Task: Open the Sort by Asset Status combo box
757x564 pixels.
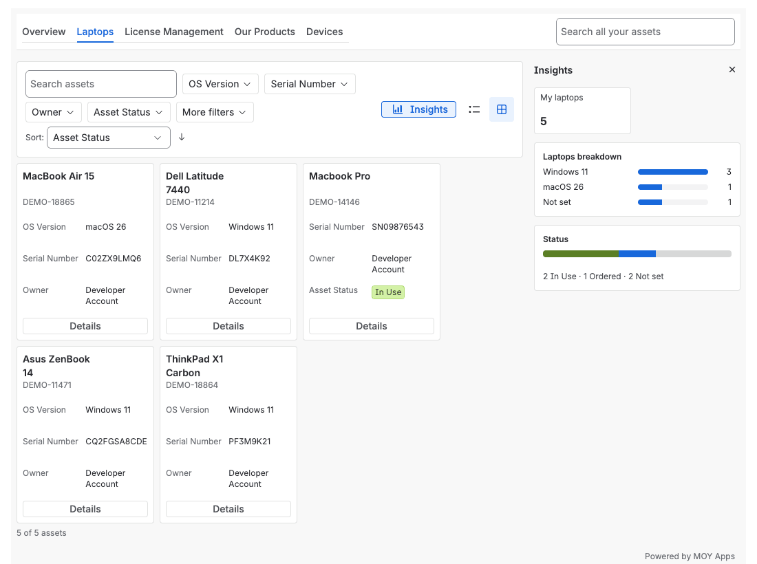Action: coord(109,138)
